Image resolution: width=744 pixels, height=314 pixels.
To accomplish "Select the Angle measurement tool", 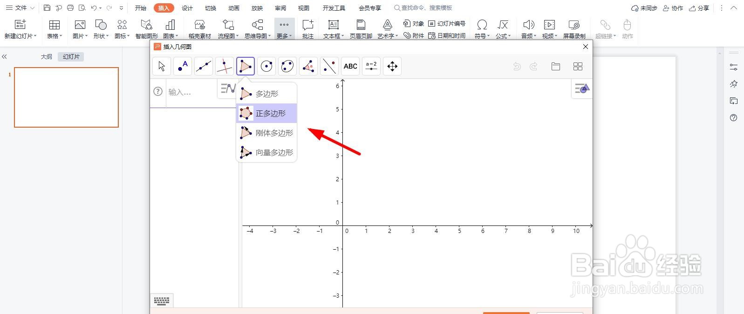I will (x=308, y=66).
